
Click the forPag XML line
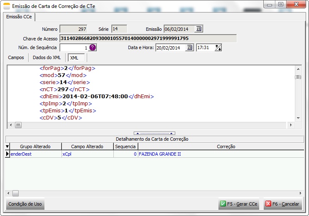click(x=67, y=68)
